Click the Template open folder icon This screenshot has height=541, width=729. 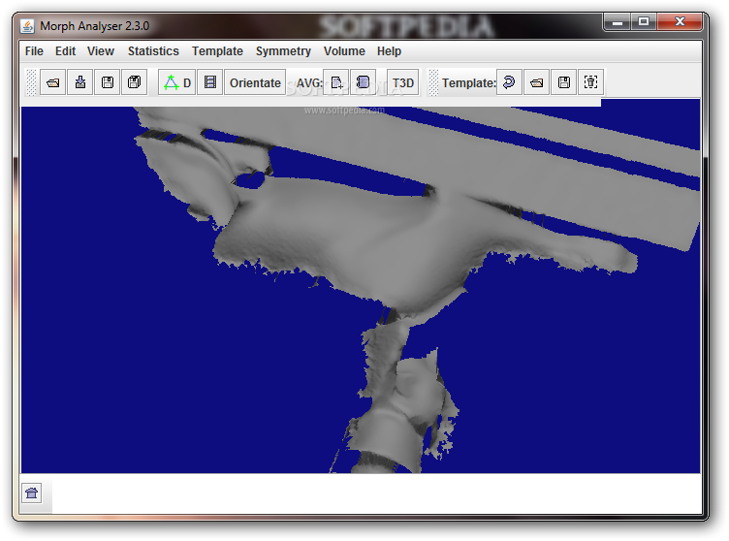pos(536,82)
